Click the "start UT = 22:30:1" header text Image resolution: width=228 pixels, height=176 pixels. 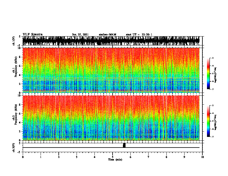(x=139, y=35)
